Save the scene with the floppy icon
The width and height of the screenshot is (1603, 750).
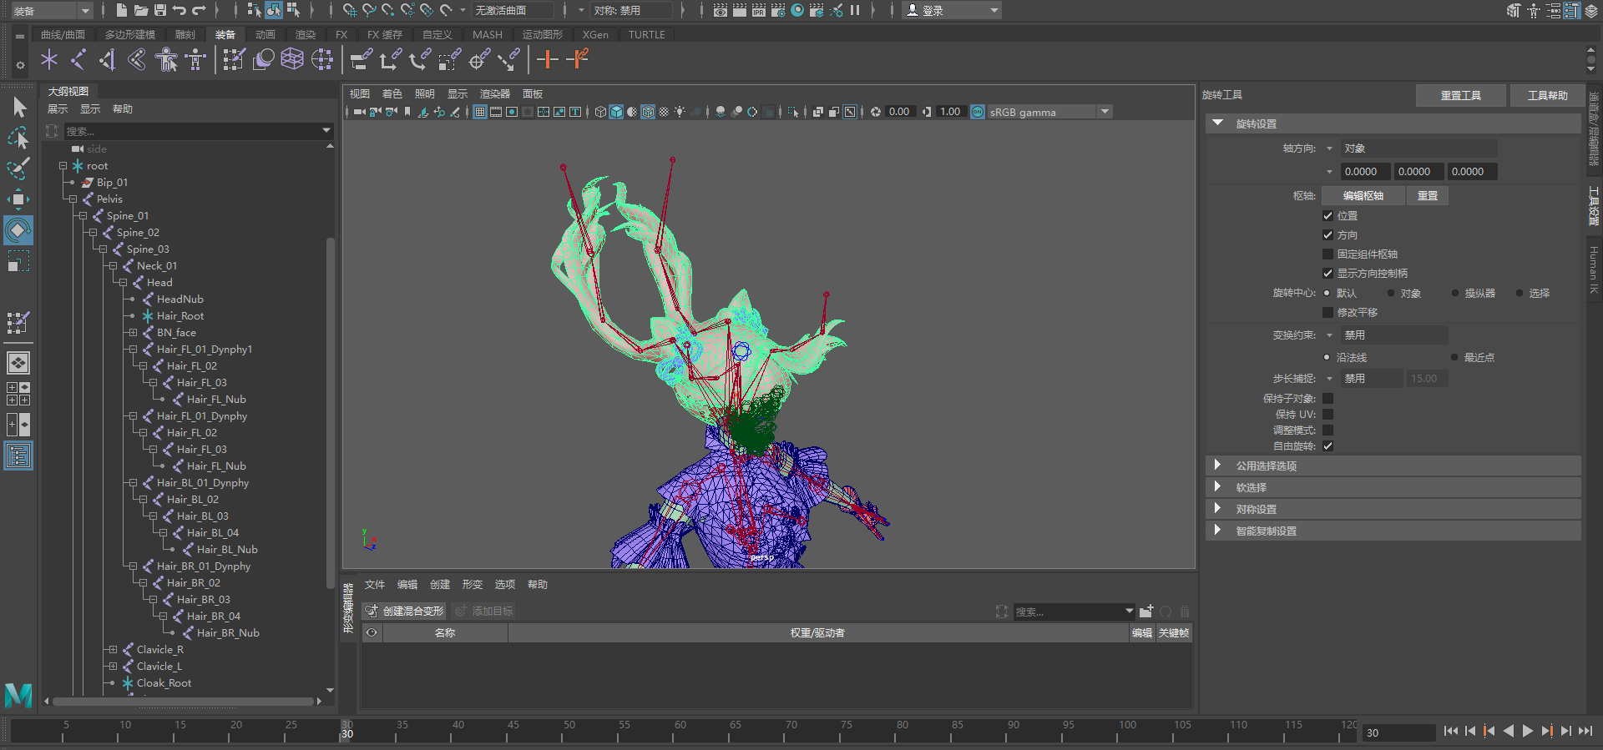click(160, 10)
